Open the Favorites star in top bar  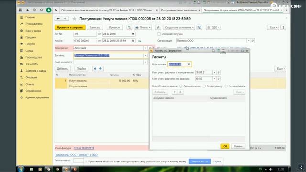28,10
